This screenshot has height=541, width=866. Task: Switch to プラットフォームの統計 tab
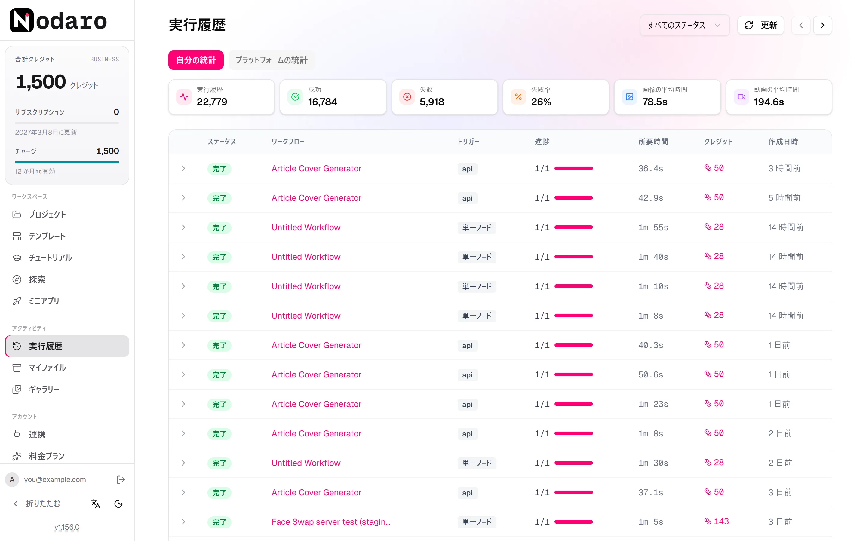[x=272, y=60]
